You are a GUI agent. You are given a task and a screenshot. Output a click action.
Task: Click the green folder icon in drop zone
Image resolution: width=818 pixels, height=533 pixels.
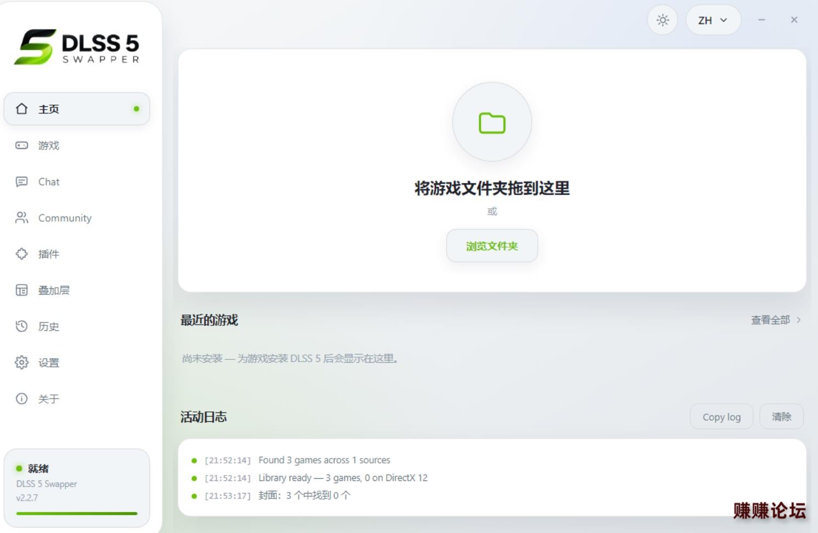click(492, 123)
